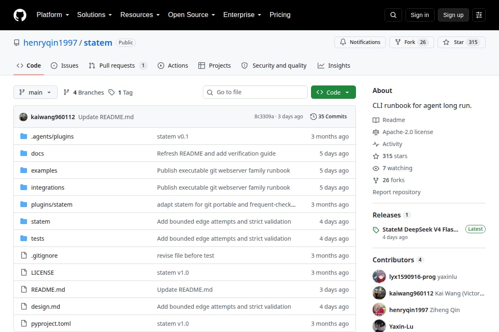The image size is (499, 332).
Task: Click the examples folder icon
Action: click(x=24, y=171)
